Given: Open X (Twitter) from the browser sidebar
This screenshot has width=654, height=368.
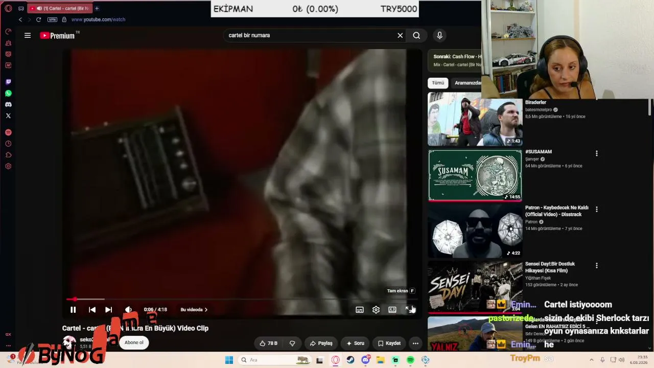Looking at the screenshot, I should 8,116.
